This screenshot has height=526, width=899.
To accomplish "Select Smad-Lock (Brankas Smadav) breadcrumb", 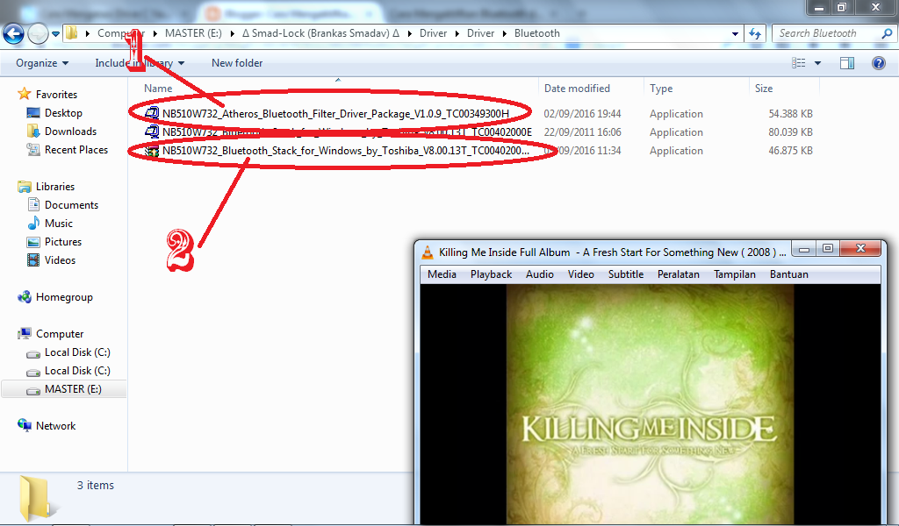I will pos(320,33).
